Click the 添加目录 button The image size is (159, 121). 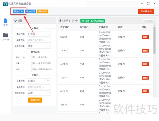31,11
